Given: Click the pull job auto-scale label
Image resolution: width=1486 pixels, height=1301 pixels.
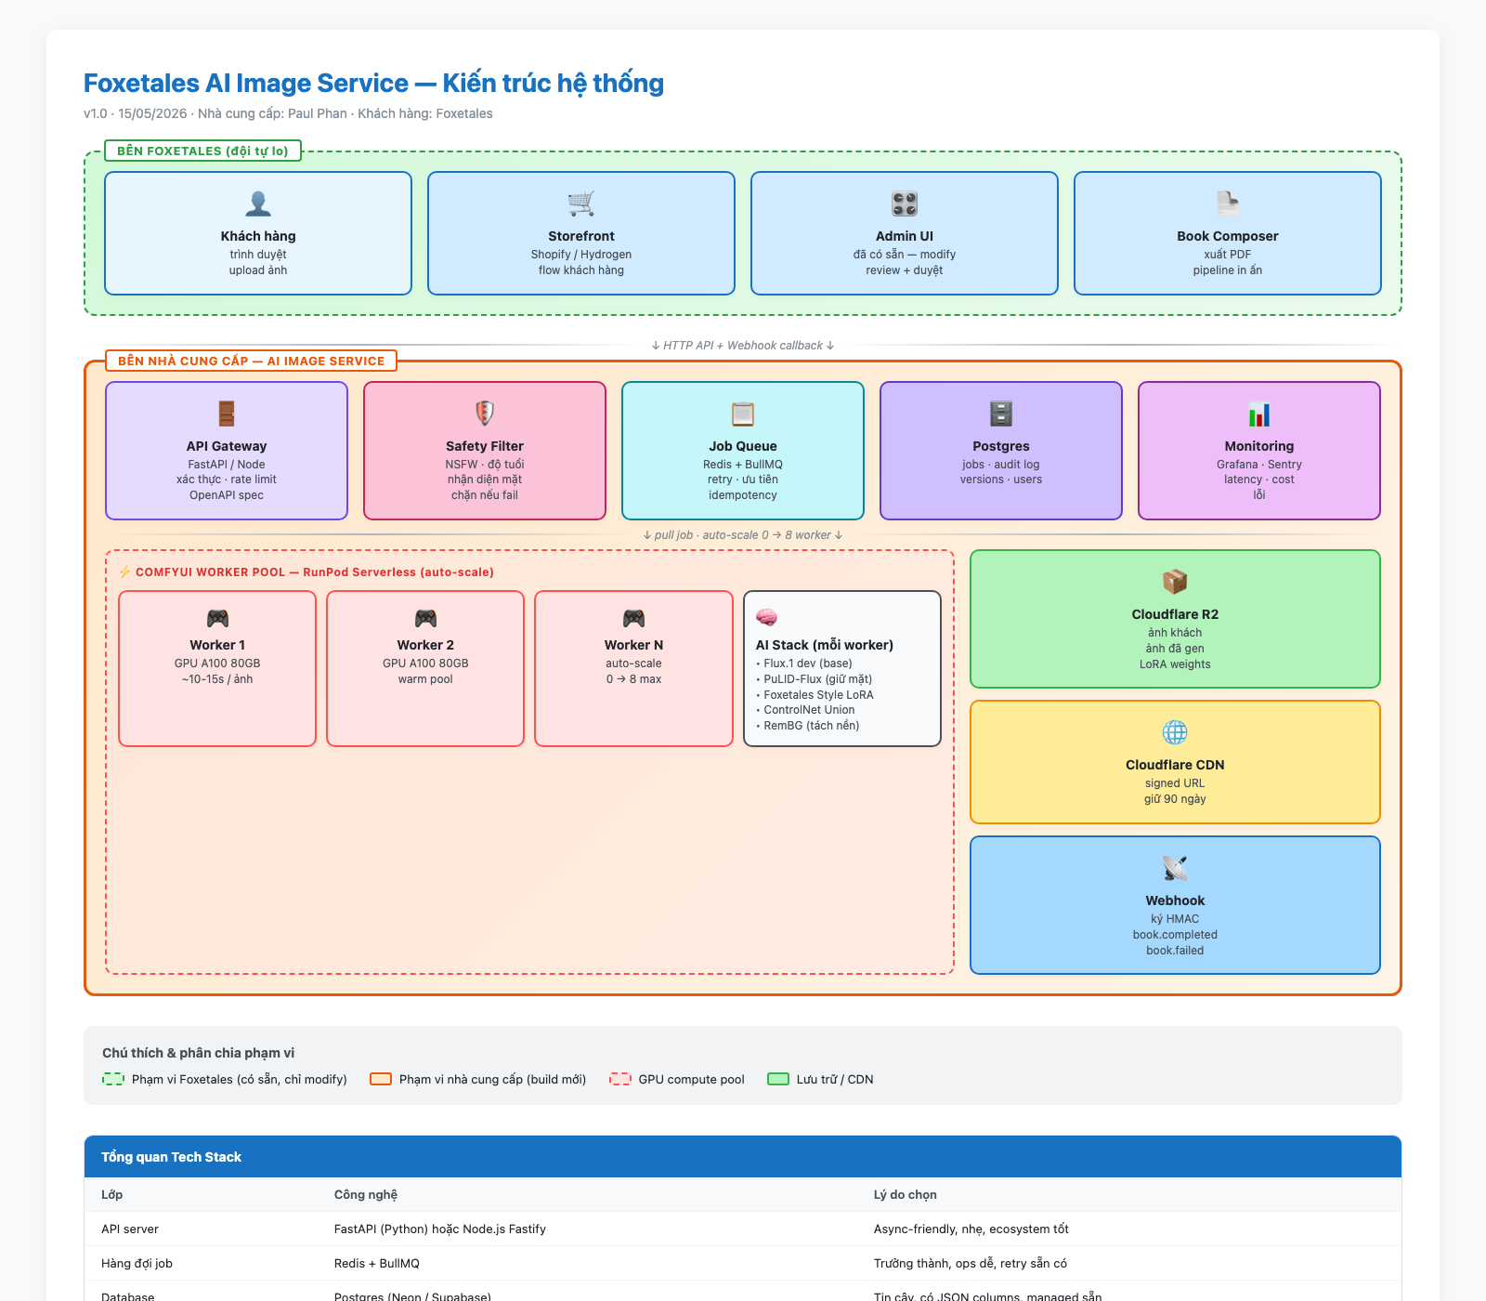Looking at the screenshot, I should coord(743,535).
